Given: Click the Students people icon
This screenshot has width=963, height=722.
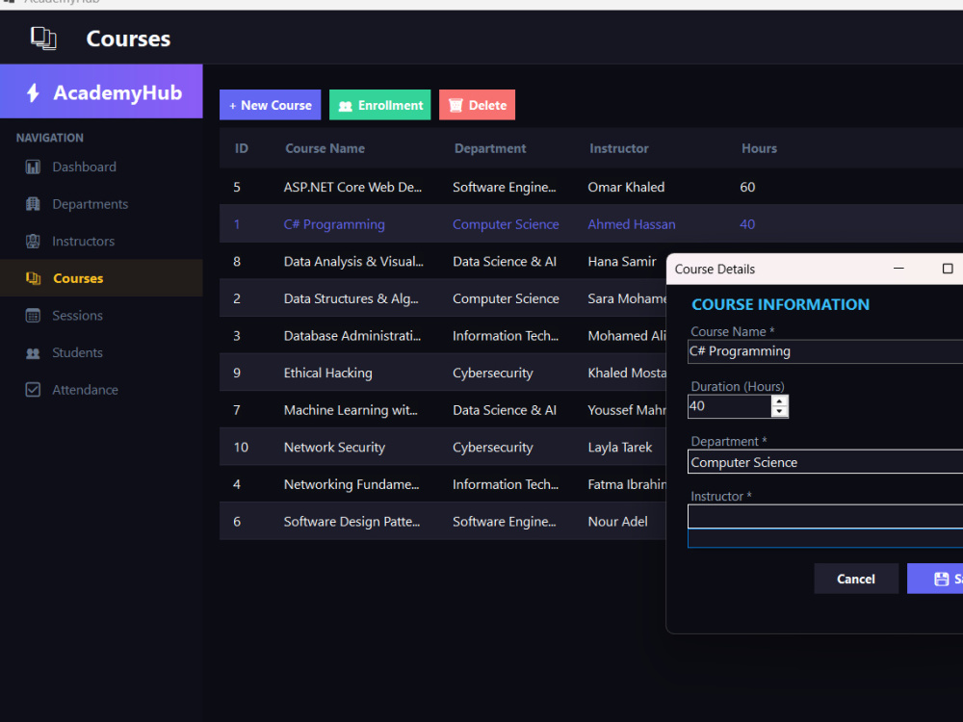Looking at the screenshot, I should point(33,353).
